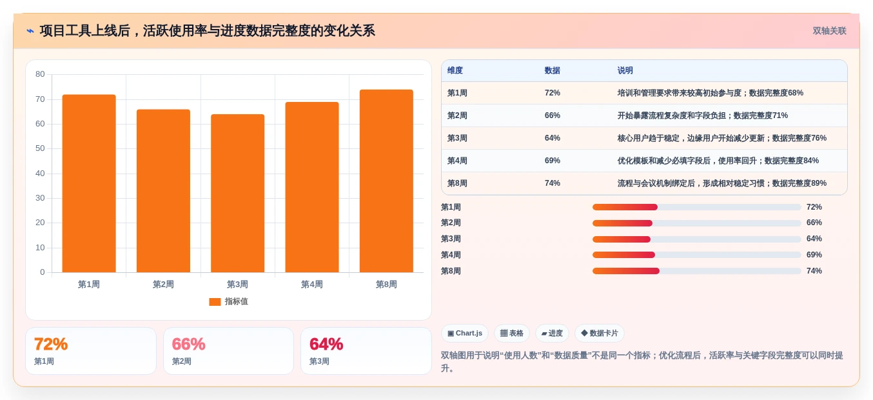Click the 第4周 progress bar at 69%
Viewport: 873px width, 400px height.
click(x=697, y=255)
